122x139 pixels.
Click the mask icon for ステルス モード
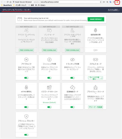pyautogui.click(x=95, y=59)
